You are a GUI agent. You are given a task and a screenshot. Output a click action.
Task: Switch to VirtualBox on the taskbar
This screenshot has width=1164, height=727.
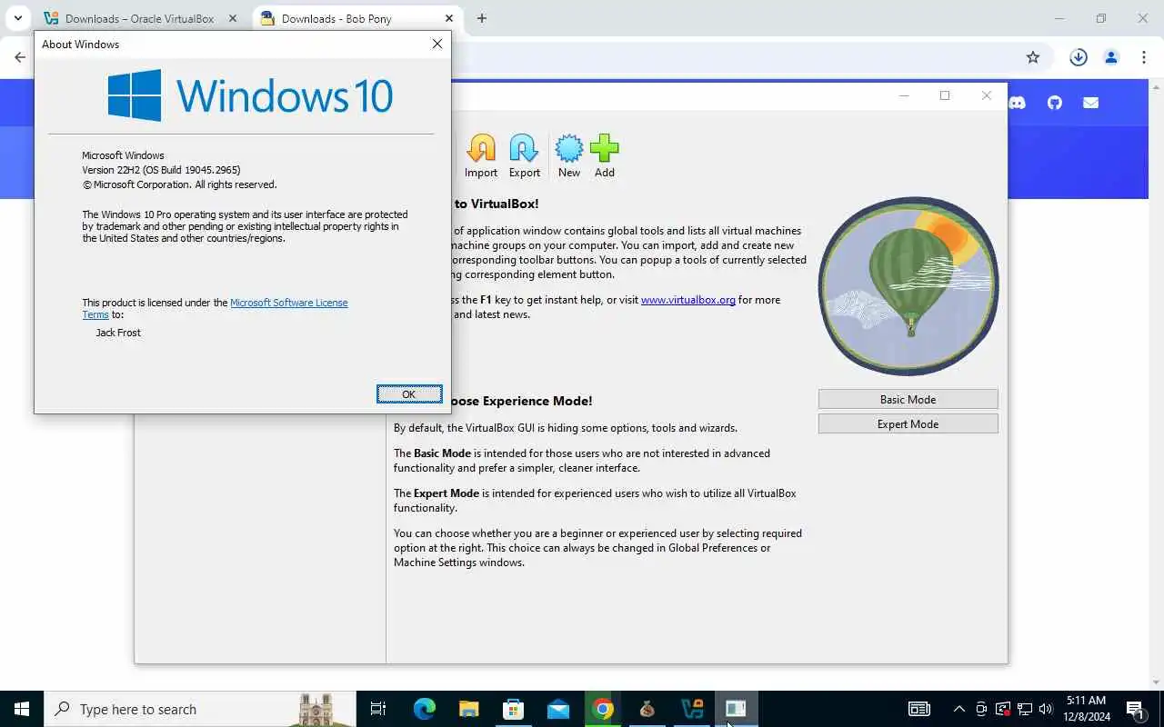click(692, 709)
